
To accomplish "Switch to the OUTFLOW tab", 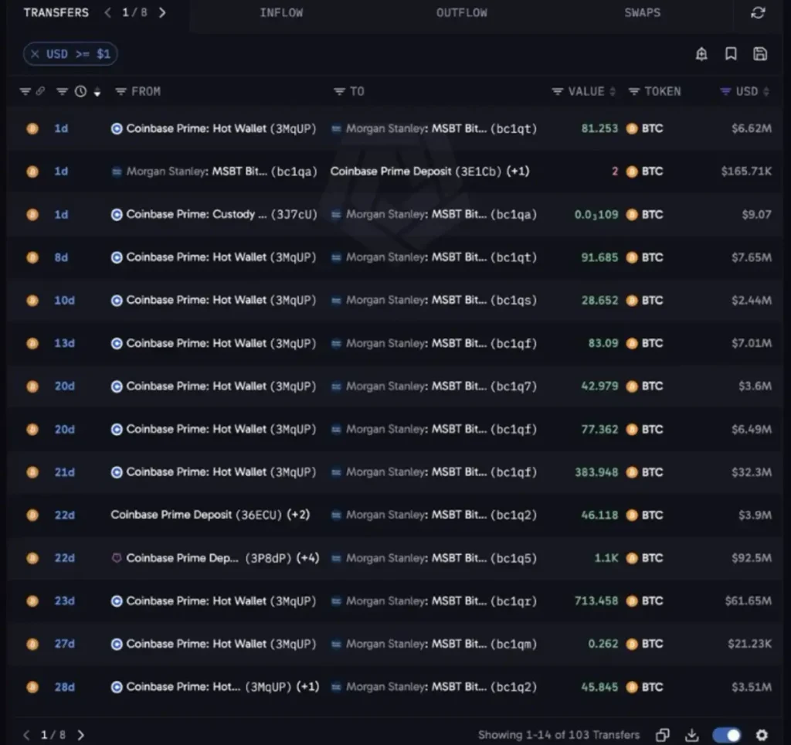I will (x=462, y=12).
